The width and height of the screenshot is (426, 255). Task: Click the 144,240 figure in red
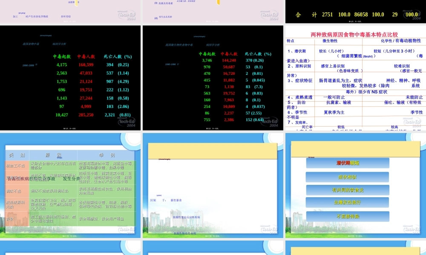pyautogui.click(x=229, y=60)
